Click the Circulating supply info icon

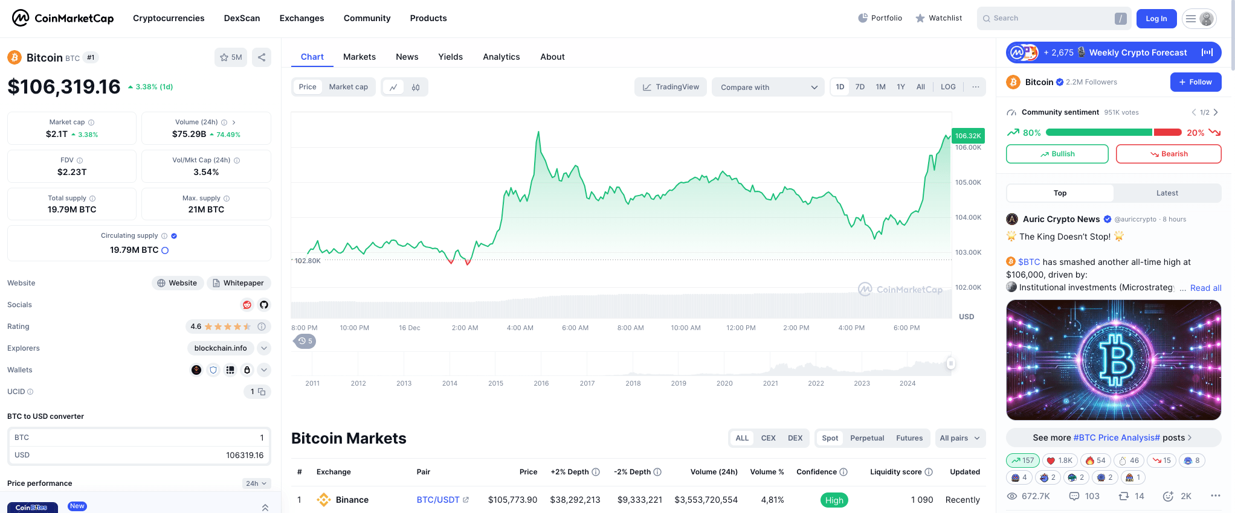pos(164,236)
